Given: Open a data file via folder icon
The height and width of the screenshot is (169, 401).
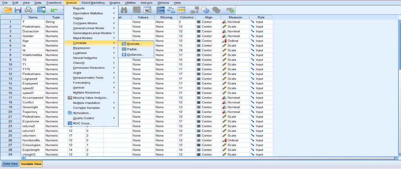Looking at the screenshot, I should (x=7, y=10).
